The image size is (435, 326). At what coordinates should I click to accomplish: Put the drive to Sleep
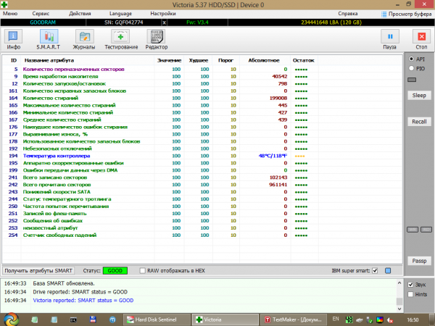[418, 95]
